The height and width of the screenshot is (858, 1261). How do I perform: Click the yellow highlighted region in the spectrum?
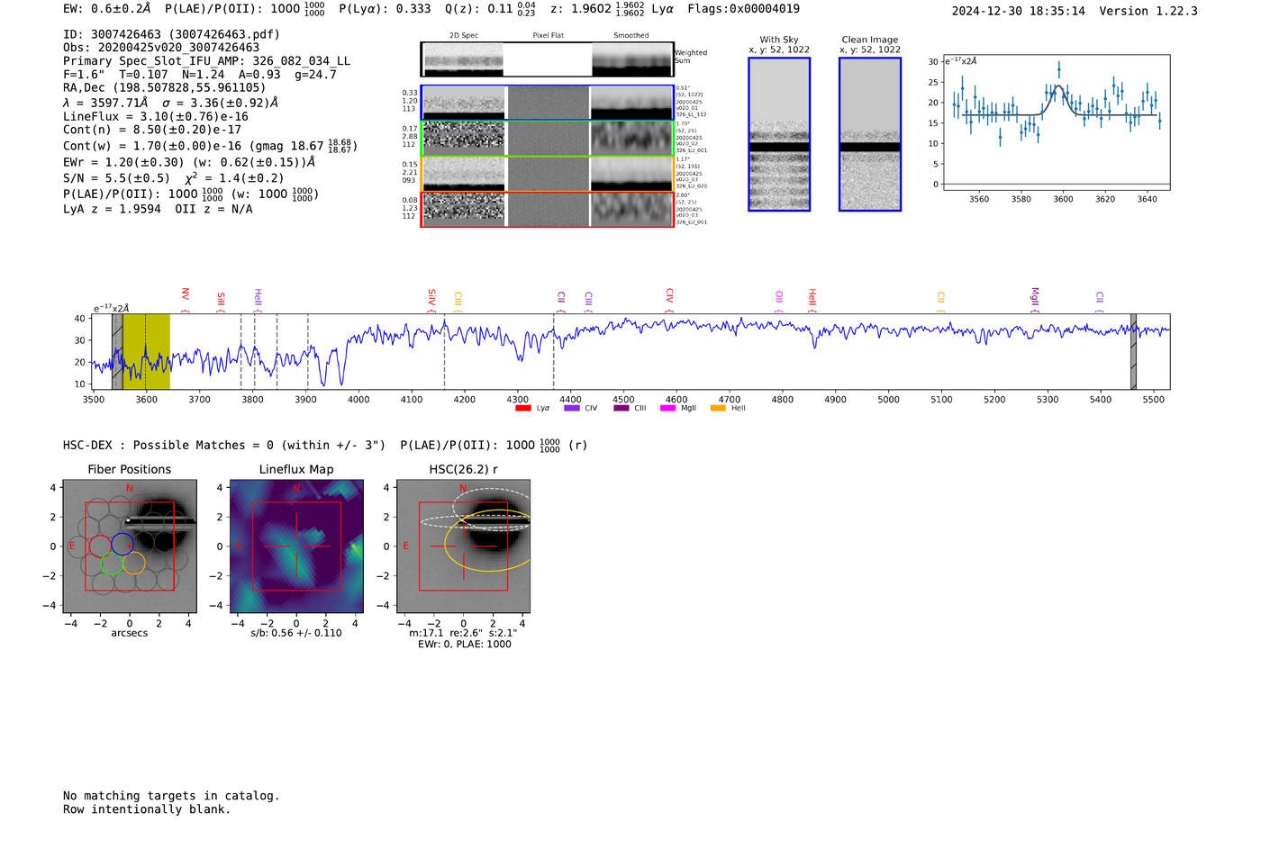coord(146,352)
